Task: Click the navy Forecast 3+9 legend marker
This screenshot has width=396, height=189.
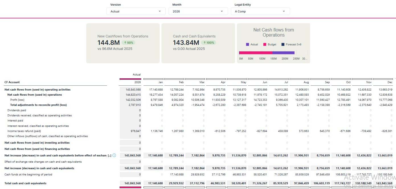Action: coord(283,45)
